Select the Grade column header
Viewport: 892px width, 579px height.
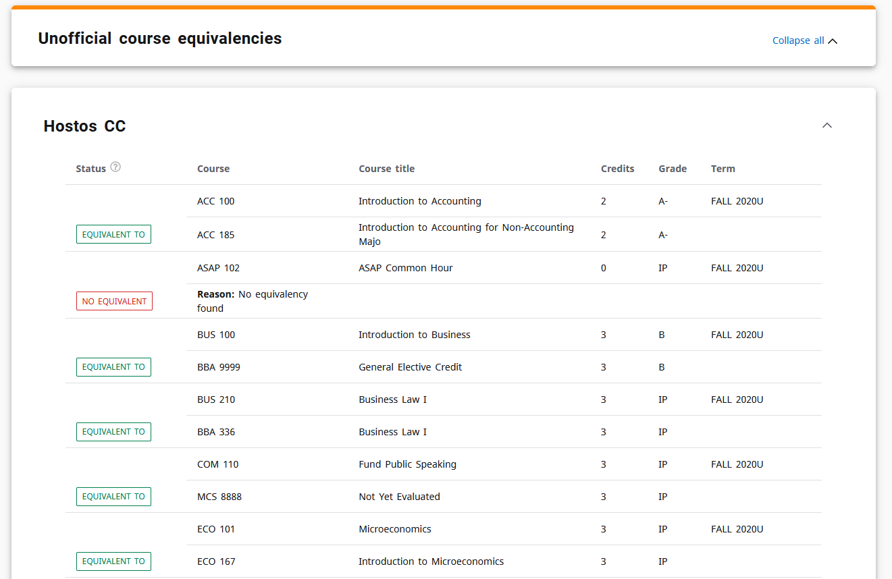(673, 168)
